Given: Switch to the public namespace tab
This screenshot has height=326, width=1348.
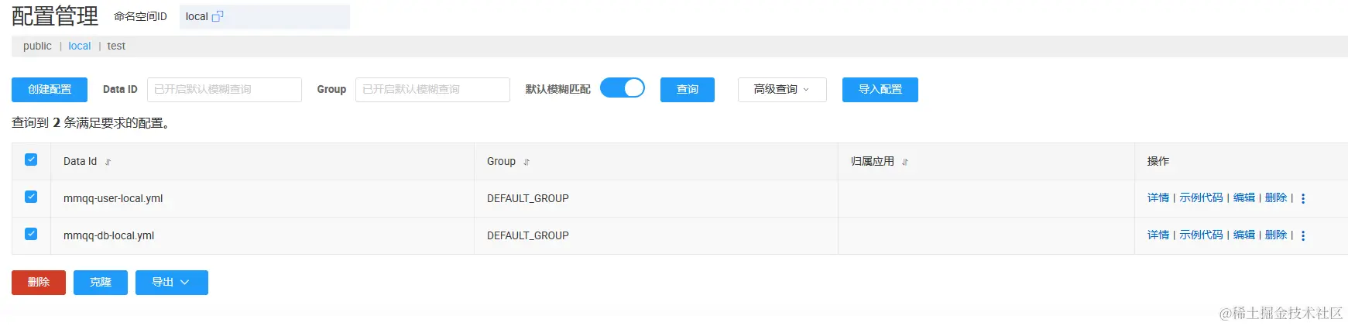Looking at the screenshot, I should [37, 46].
